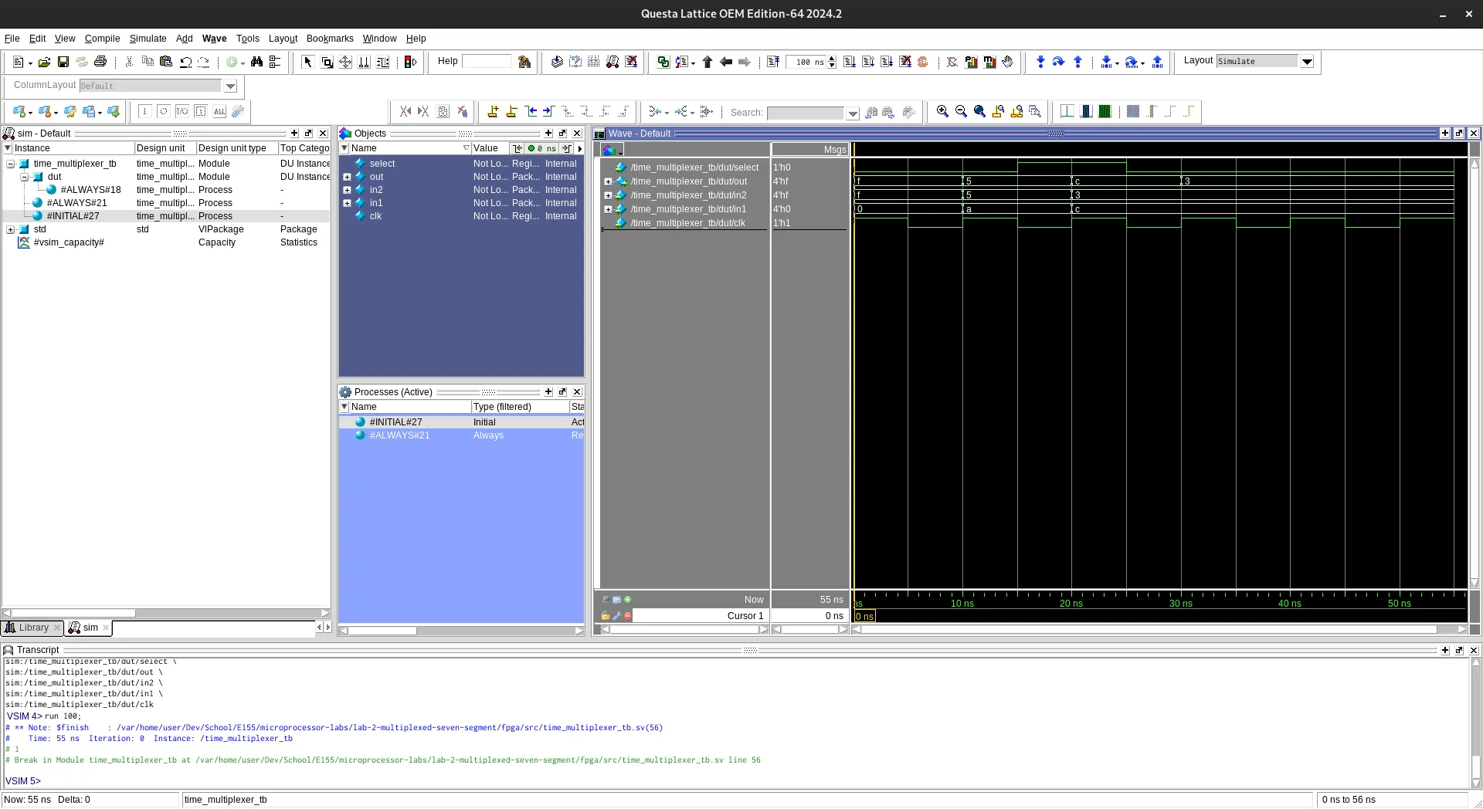Switch to the Library tab
Viewport: 1483px width, 809px height.
coord(32,628)
